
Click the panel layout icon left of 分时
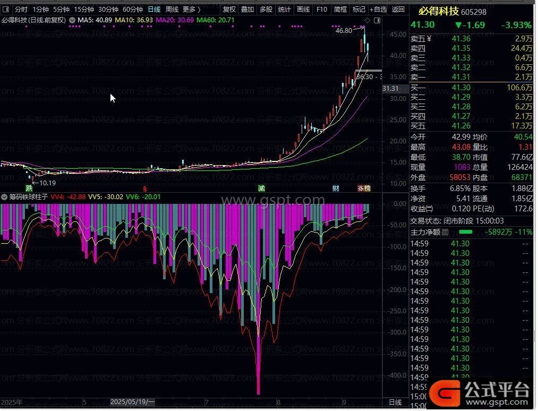click(x=6, y=10)
